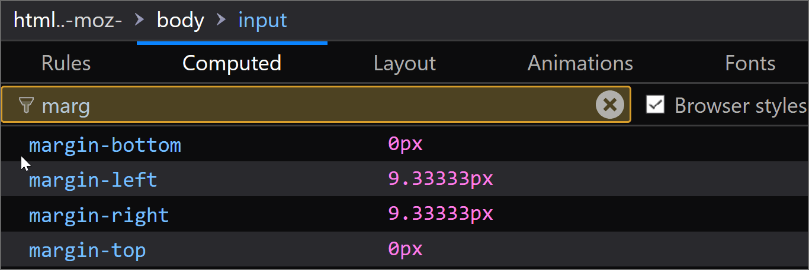The height and width of the screenshot is (270, 809).
Task: Toggle the Browser styles checkbox
Action: click(655, 105)
